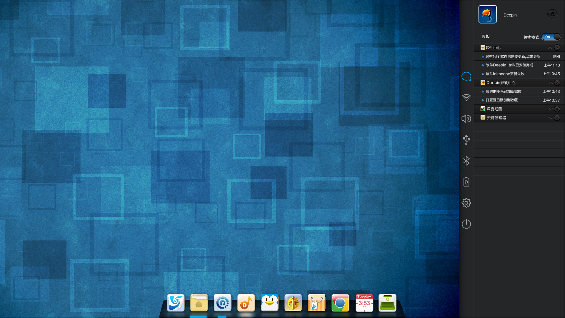Collapse the Deepin游戏中心 notification group
Image resolution: width=565 pixels, height=318 pixels.
pos(551,83)
